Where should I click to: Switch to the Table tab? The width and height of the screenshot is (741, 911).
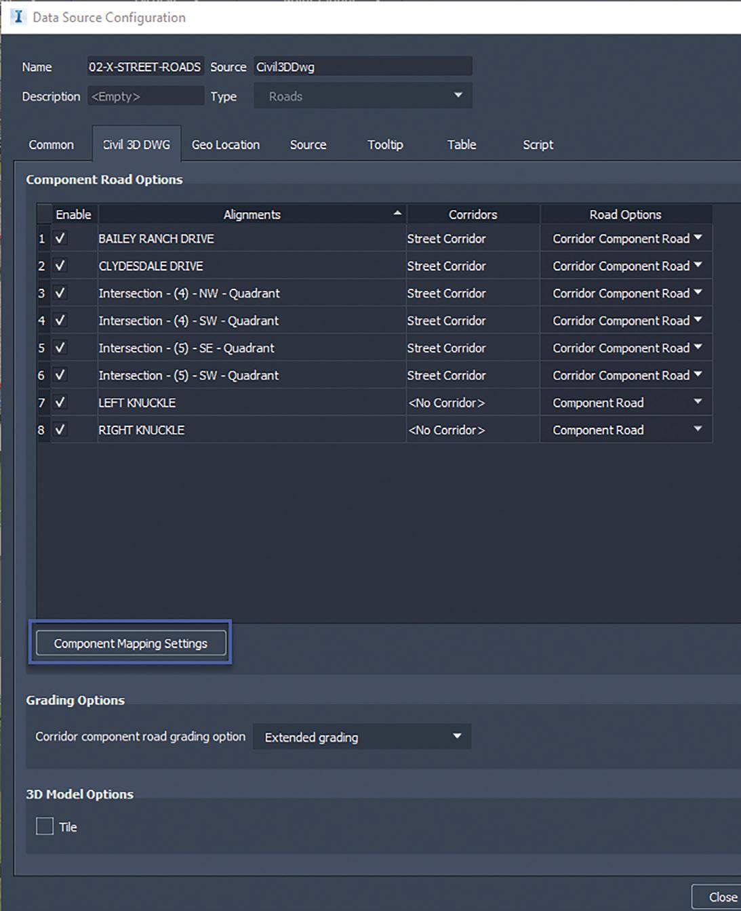click(x=462, y=144)
